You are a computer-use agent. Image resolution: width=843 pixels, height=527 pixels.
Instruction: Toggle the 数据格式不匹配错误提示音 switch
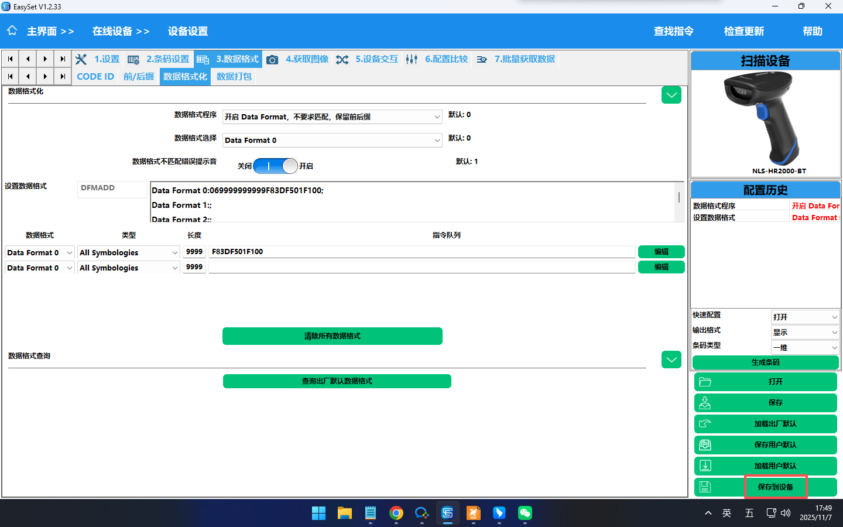tap(275, 166)
